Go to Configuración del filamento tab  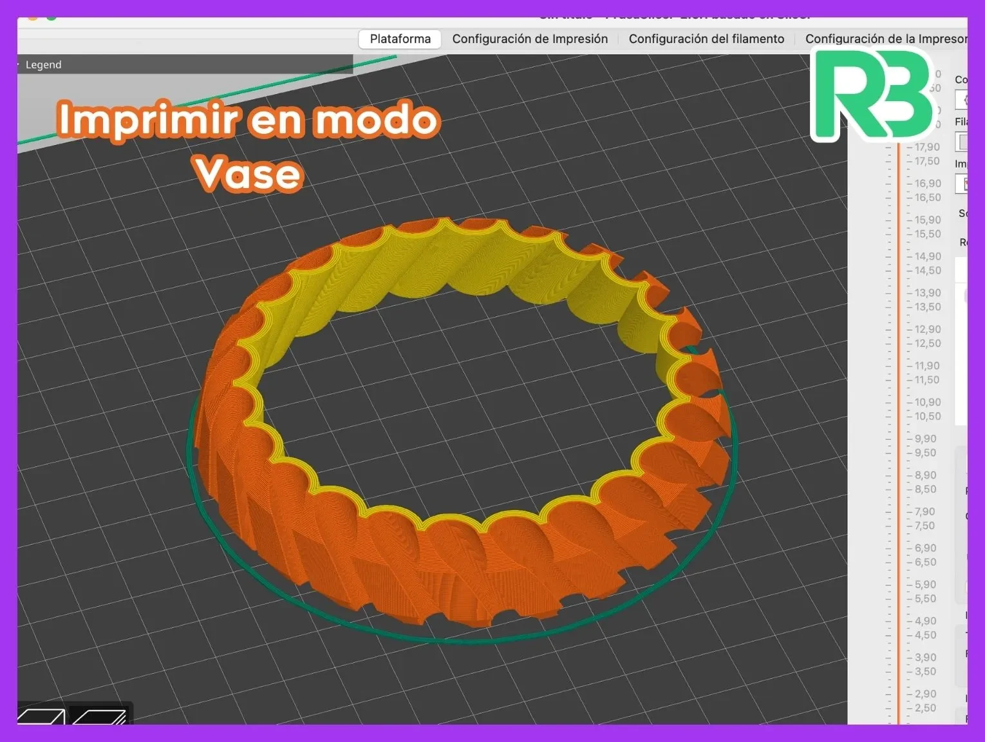click(706, 39)
